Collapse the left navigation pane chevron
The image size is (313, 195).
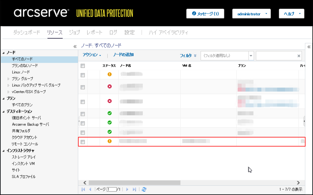[x=75, y=47]
